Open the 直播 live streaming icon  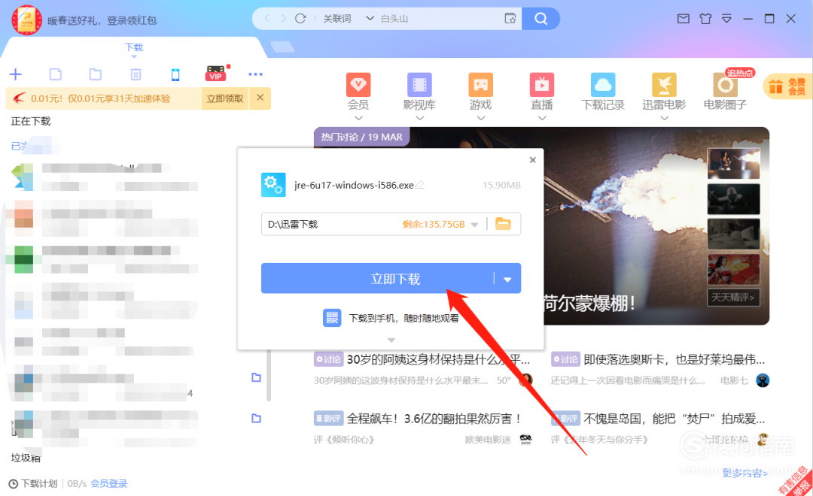(x=540, y=85)
